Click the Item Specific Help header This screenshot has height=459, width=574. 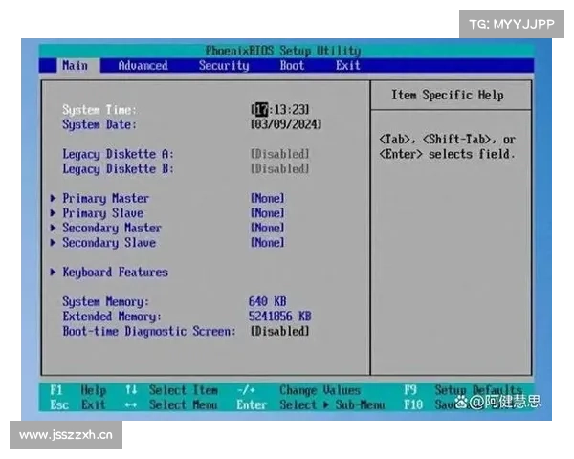[448, 96]
